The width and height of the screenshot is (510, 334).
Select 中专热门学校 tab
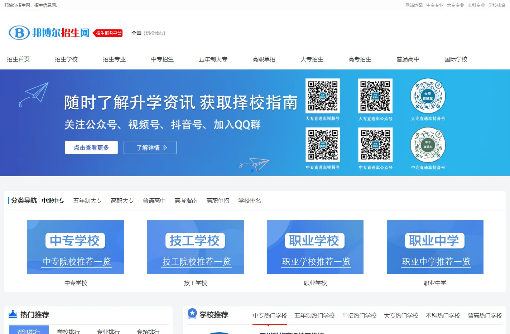(270, 316)
